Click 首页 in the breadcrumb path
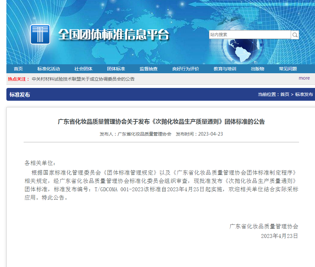The height and width of the screenshot is (267, 315). [x=285, y=94]
